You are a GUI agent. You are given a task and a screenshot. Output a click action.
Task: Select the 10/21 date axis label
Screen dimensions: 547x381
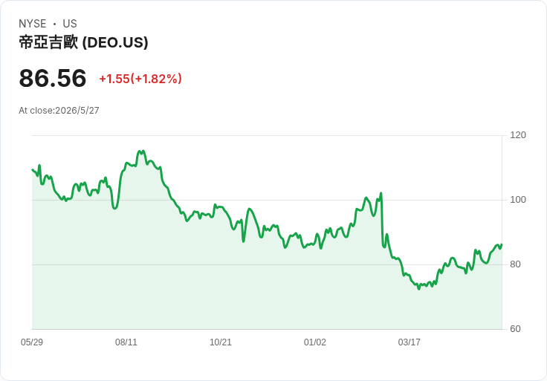(221, 342)
